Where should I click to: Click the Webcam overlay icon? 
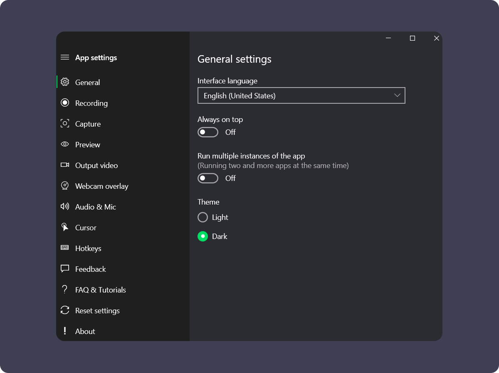tap(65, 186)
